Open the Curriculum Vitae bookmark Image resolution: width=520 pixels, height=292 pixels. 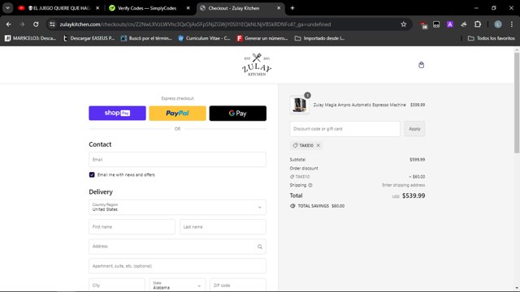204,38
